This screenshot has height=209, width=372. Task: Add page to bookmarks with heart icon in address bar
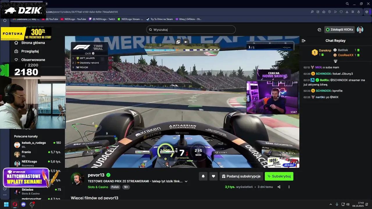pyautogui.click(x=341, y=12)
